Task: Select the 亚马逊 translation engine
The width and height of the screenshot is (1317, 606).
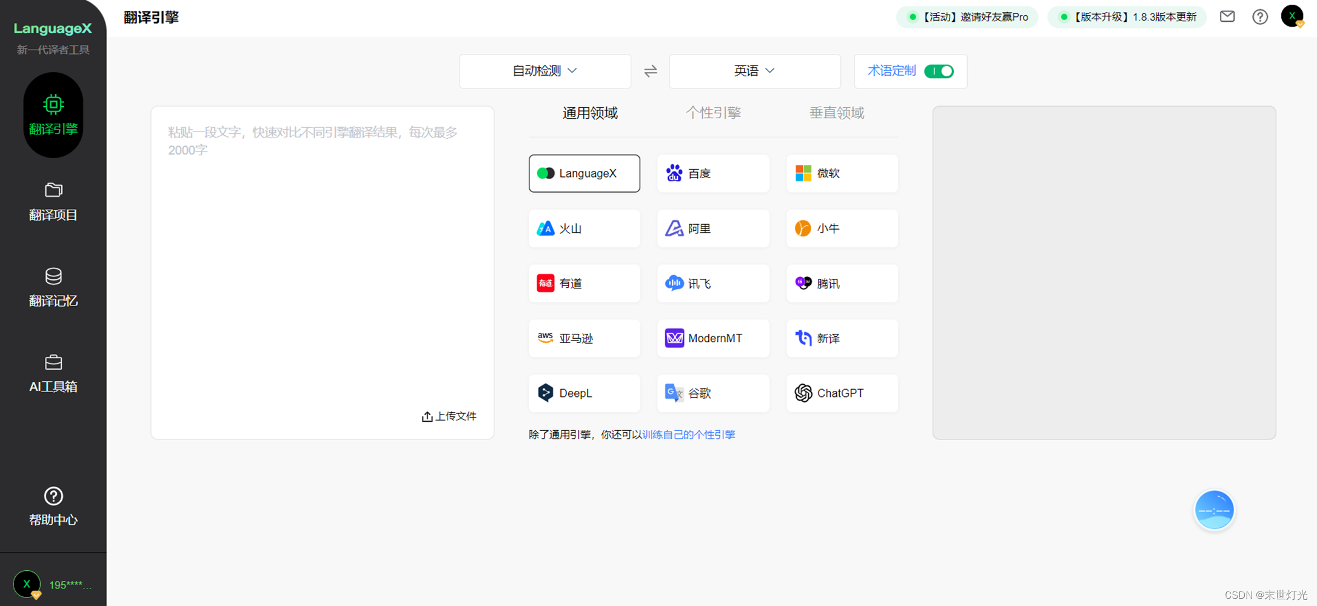Action: click(584, 338)
